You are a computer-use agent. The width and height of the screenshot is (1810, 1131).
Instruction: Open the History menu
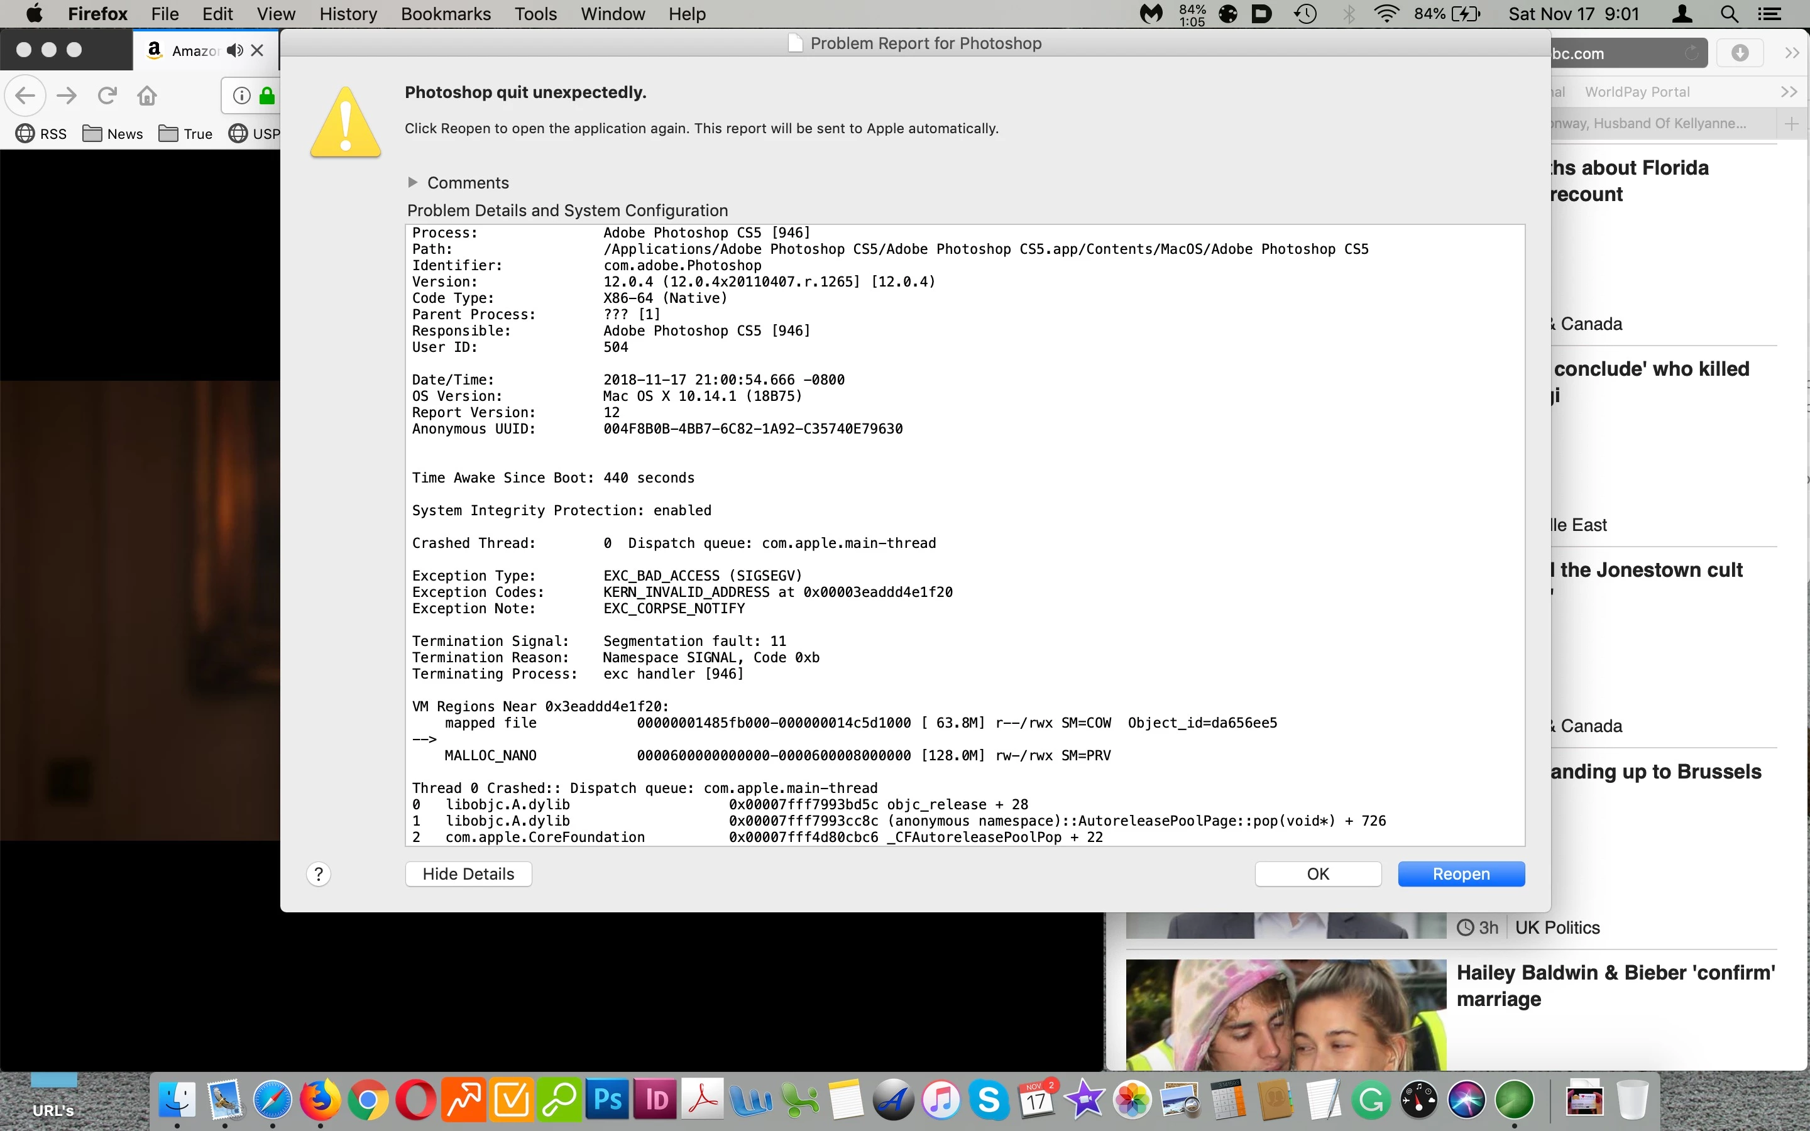pyautogui.click(x=348, y=13)
